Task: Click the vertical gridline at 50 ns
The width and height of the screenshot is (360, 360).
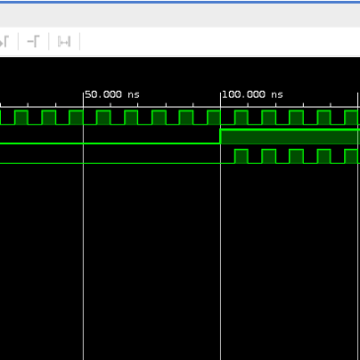Action: pyautogui.click(x=84, y=230)
